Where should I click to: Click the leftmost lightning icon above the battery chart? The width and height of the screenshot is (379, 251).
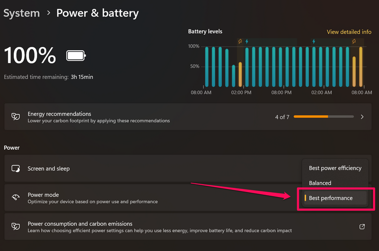246,42
